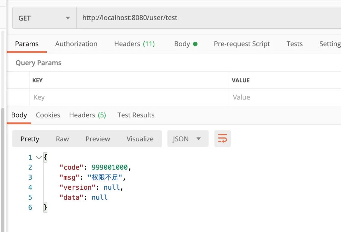Click the left vertical scrollbar

click(x=3, y=170)
